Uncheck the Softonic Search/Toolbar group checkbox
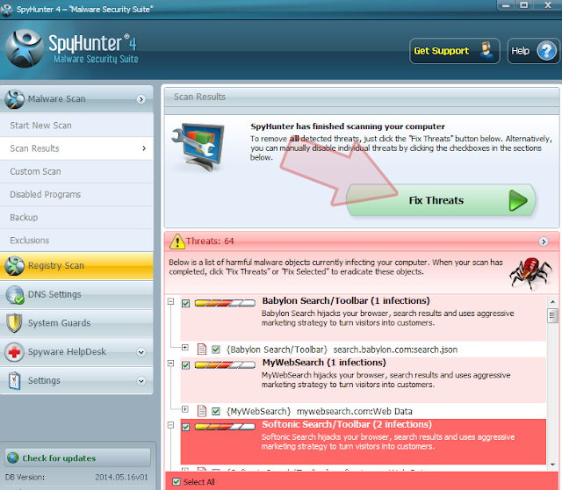Screen dimensions: 562x490 point(185,427)
